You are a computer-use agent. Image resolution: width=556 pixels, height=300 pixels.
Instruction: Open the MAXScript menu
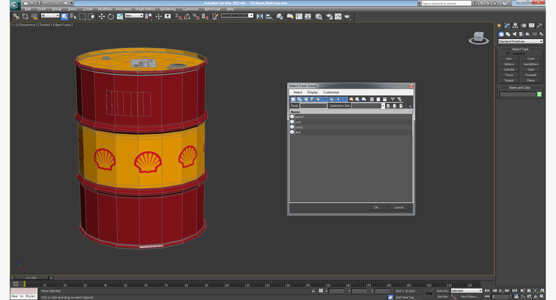point(213,9)
